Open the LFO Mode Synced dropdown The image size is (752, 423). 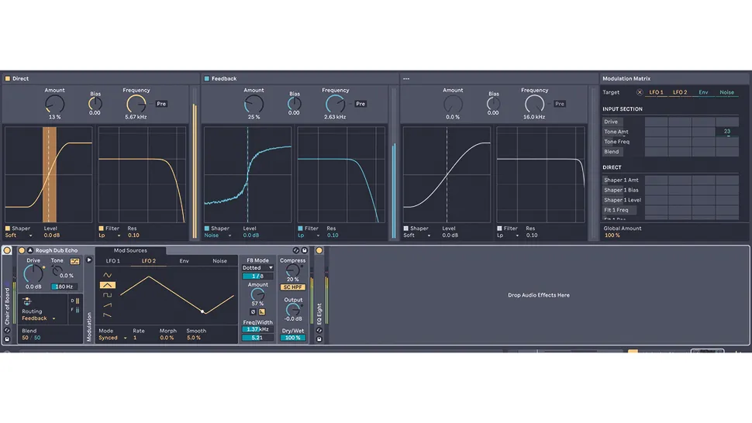click(x=112, y=338)
